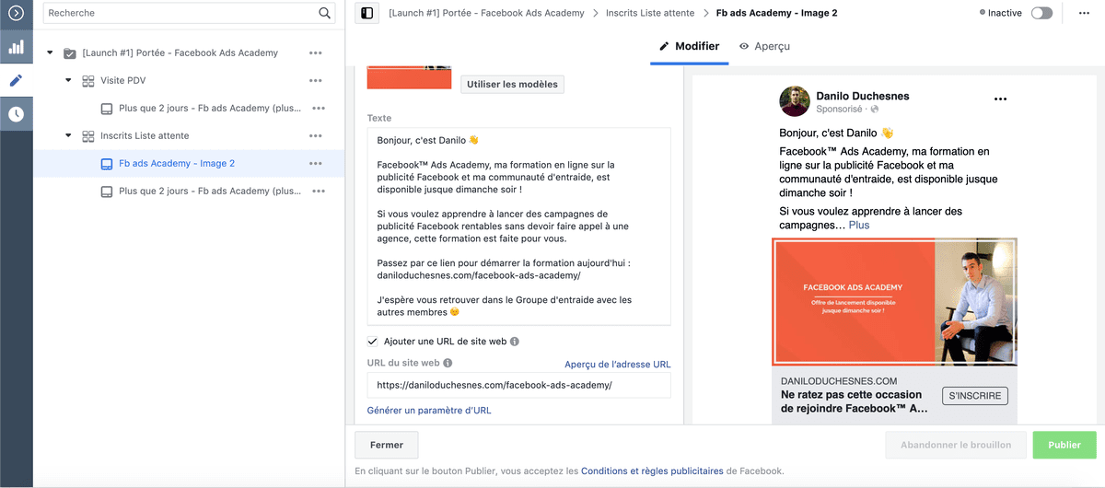This screenshot has width=1105, height=488.
Task: Click the search magnifier icon
Action: pyautogui.click(x=325, y=13)
